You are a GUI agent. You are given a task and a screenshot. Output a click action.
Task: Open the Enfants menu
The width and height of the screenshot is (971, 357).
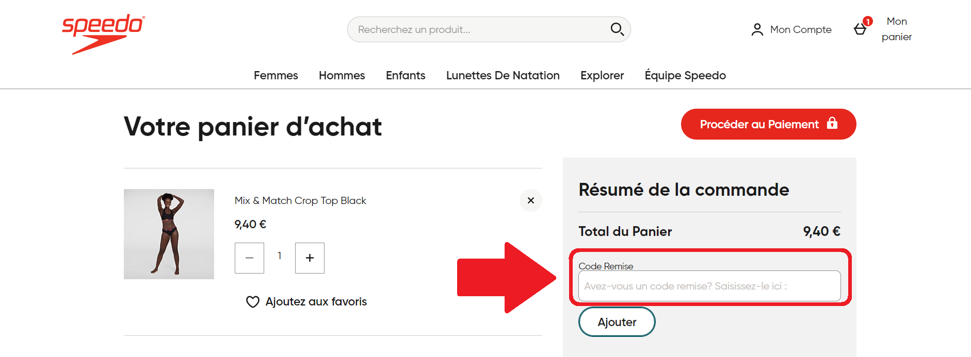click(406, 75)
